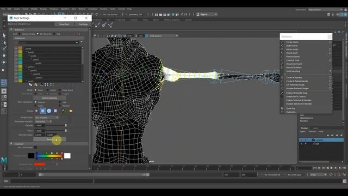Screen dimensions: 348x196
Task: Open the frame rate fps dropdown
Action: 318,175
